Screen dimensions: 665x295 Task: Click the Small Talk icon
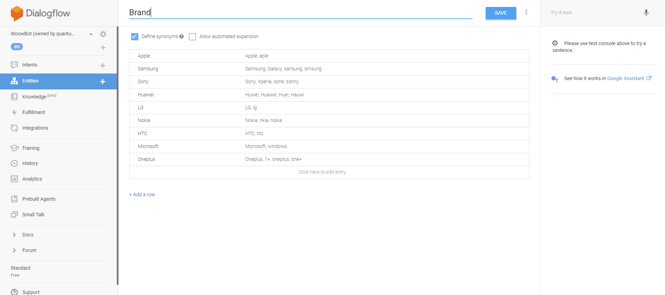[14, 215]
